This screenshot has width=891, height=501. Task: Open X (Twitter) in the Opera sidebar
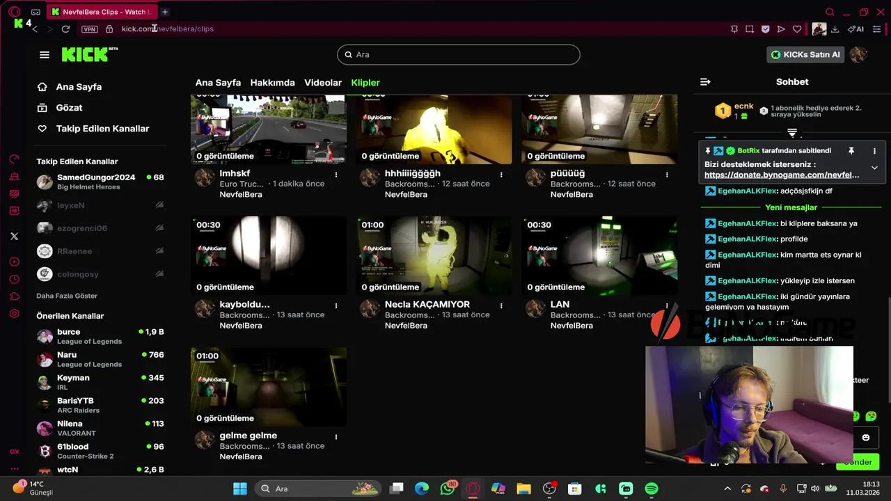pos(14,237)
